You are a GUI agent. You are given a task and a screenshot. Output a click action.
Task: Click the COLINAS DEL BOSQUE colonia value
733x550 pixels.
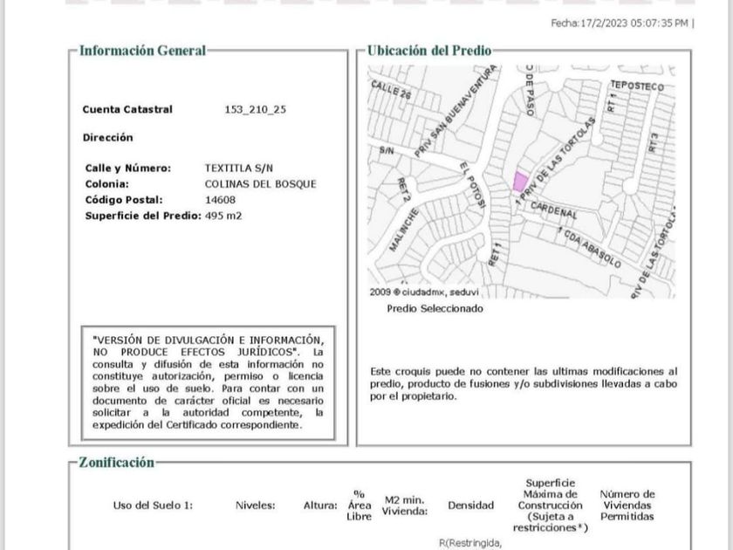click(x=260, y=184)
